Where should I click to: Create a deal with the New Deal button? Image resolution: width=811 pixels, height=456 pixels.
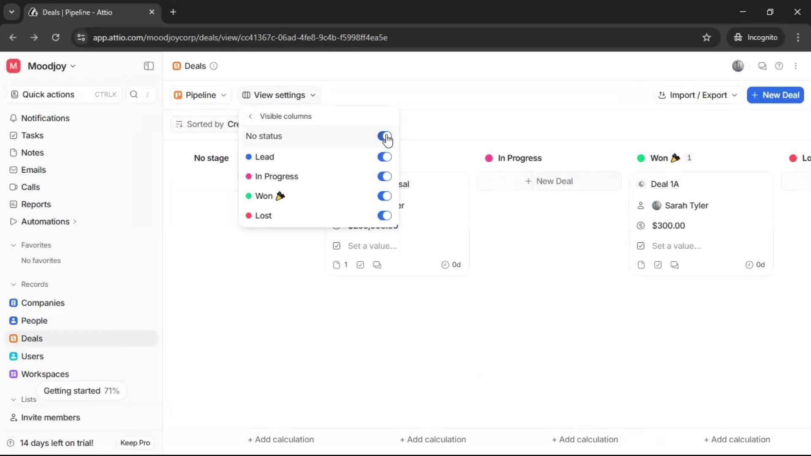coord(776,95)
